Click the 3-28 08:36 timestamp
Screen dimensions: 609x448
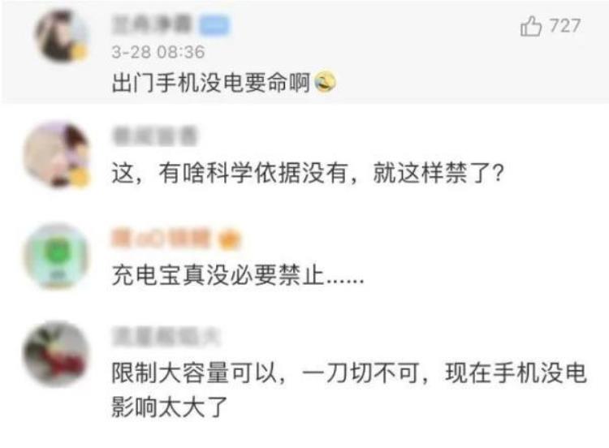pos(158,52)
